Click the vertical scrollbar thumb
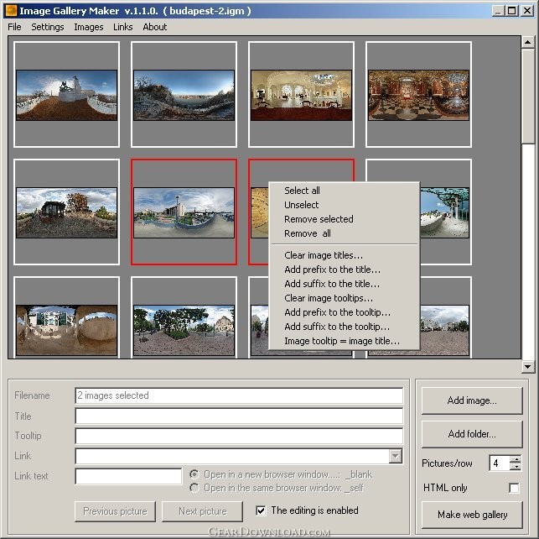This screenshot has width=539, height=539. coord(527,96)
